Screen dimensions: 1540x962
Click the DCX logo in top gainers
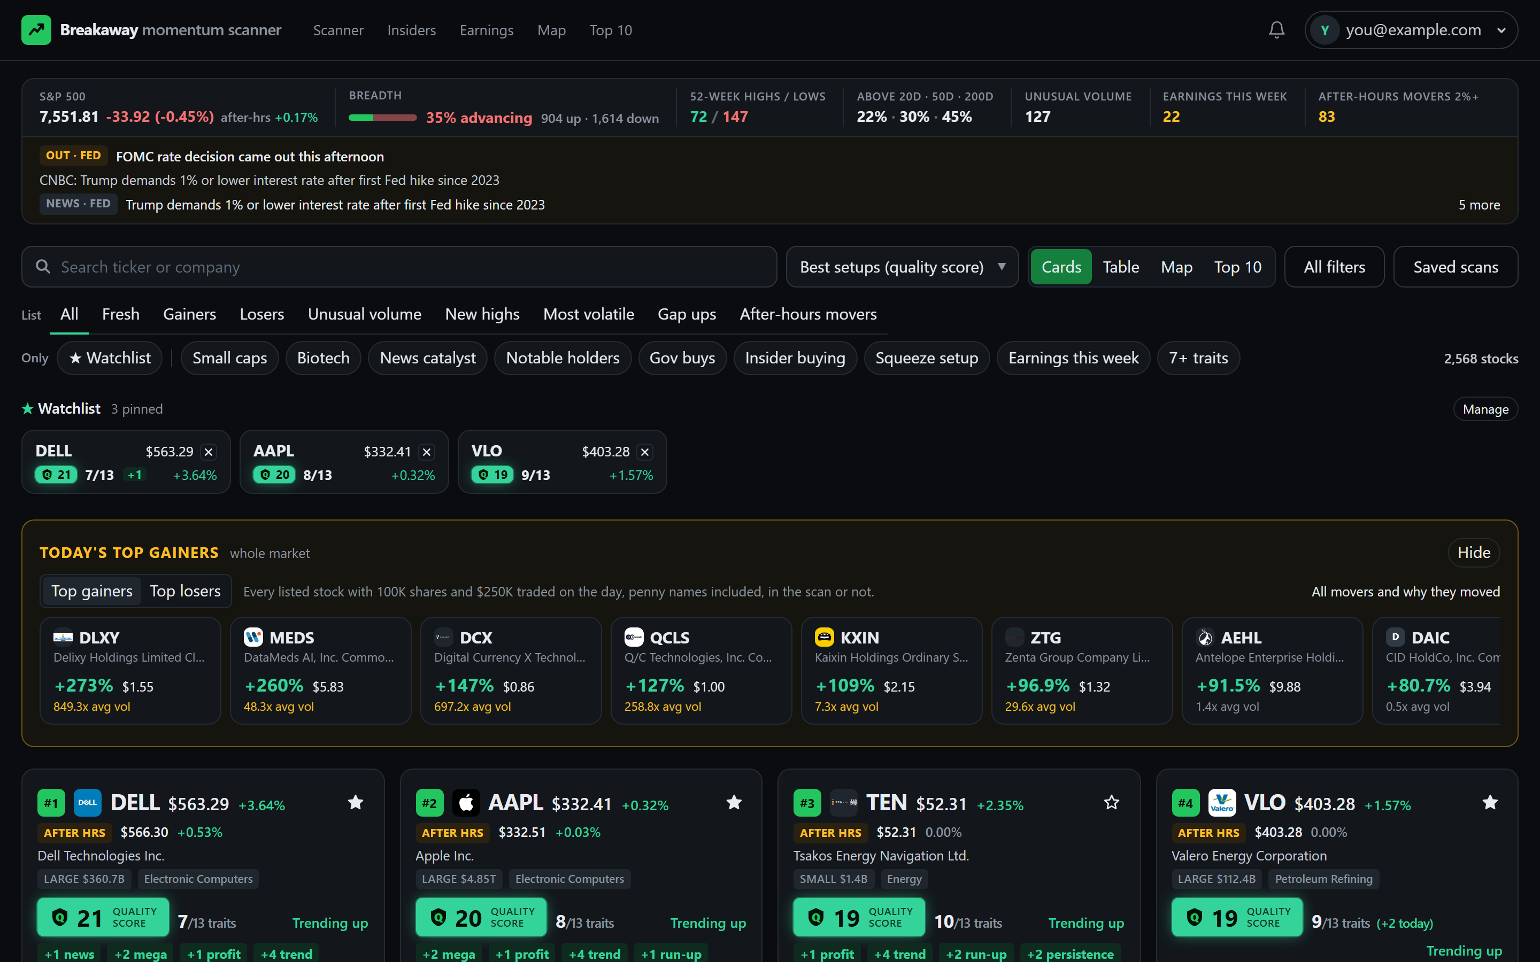click(x=443, y=637)
